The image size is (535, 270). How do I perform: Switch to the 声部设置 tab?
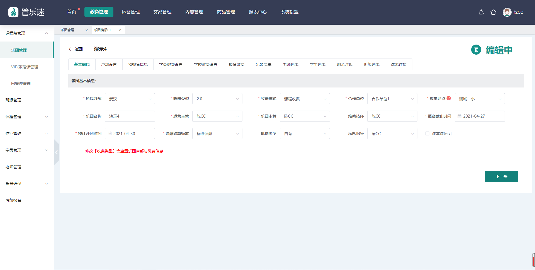109,64
